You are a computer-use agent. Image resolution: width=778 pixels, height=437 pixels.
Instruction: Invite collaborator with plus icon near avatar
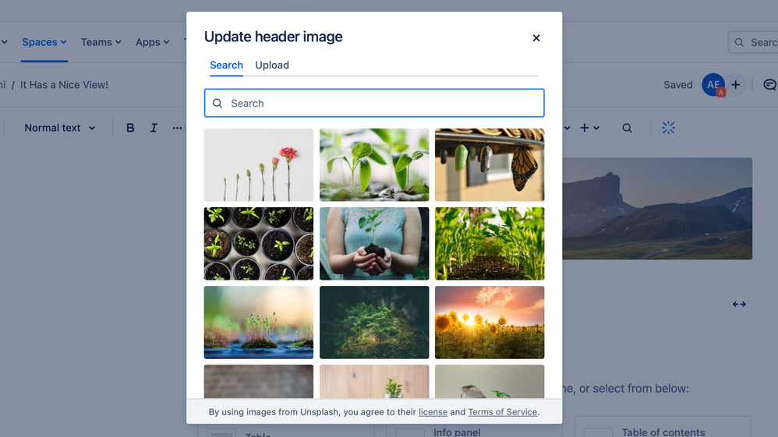click(735, 85)
